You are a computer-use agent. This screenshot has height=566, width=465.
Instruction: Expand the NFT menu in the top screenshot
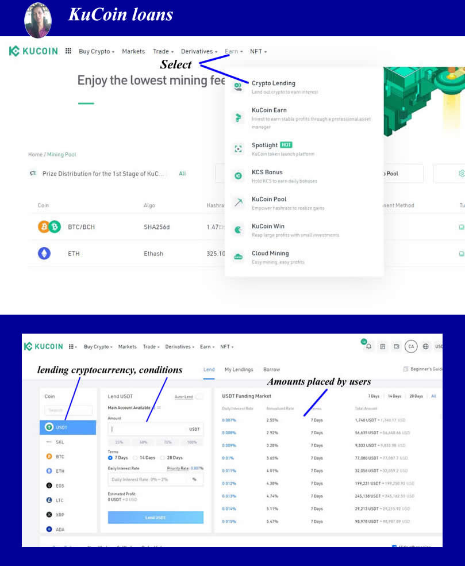pos(258,51)
